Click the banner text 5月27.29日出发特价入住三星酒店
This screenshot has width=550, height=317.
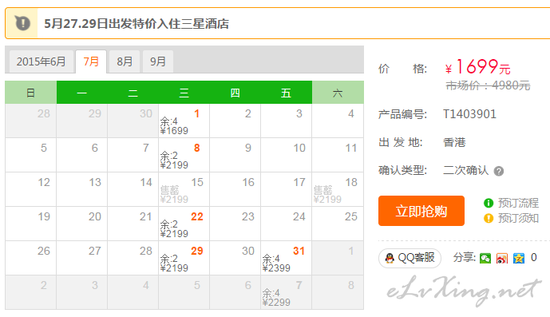click(137, 24)
